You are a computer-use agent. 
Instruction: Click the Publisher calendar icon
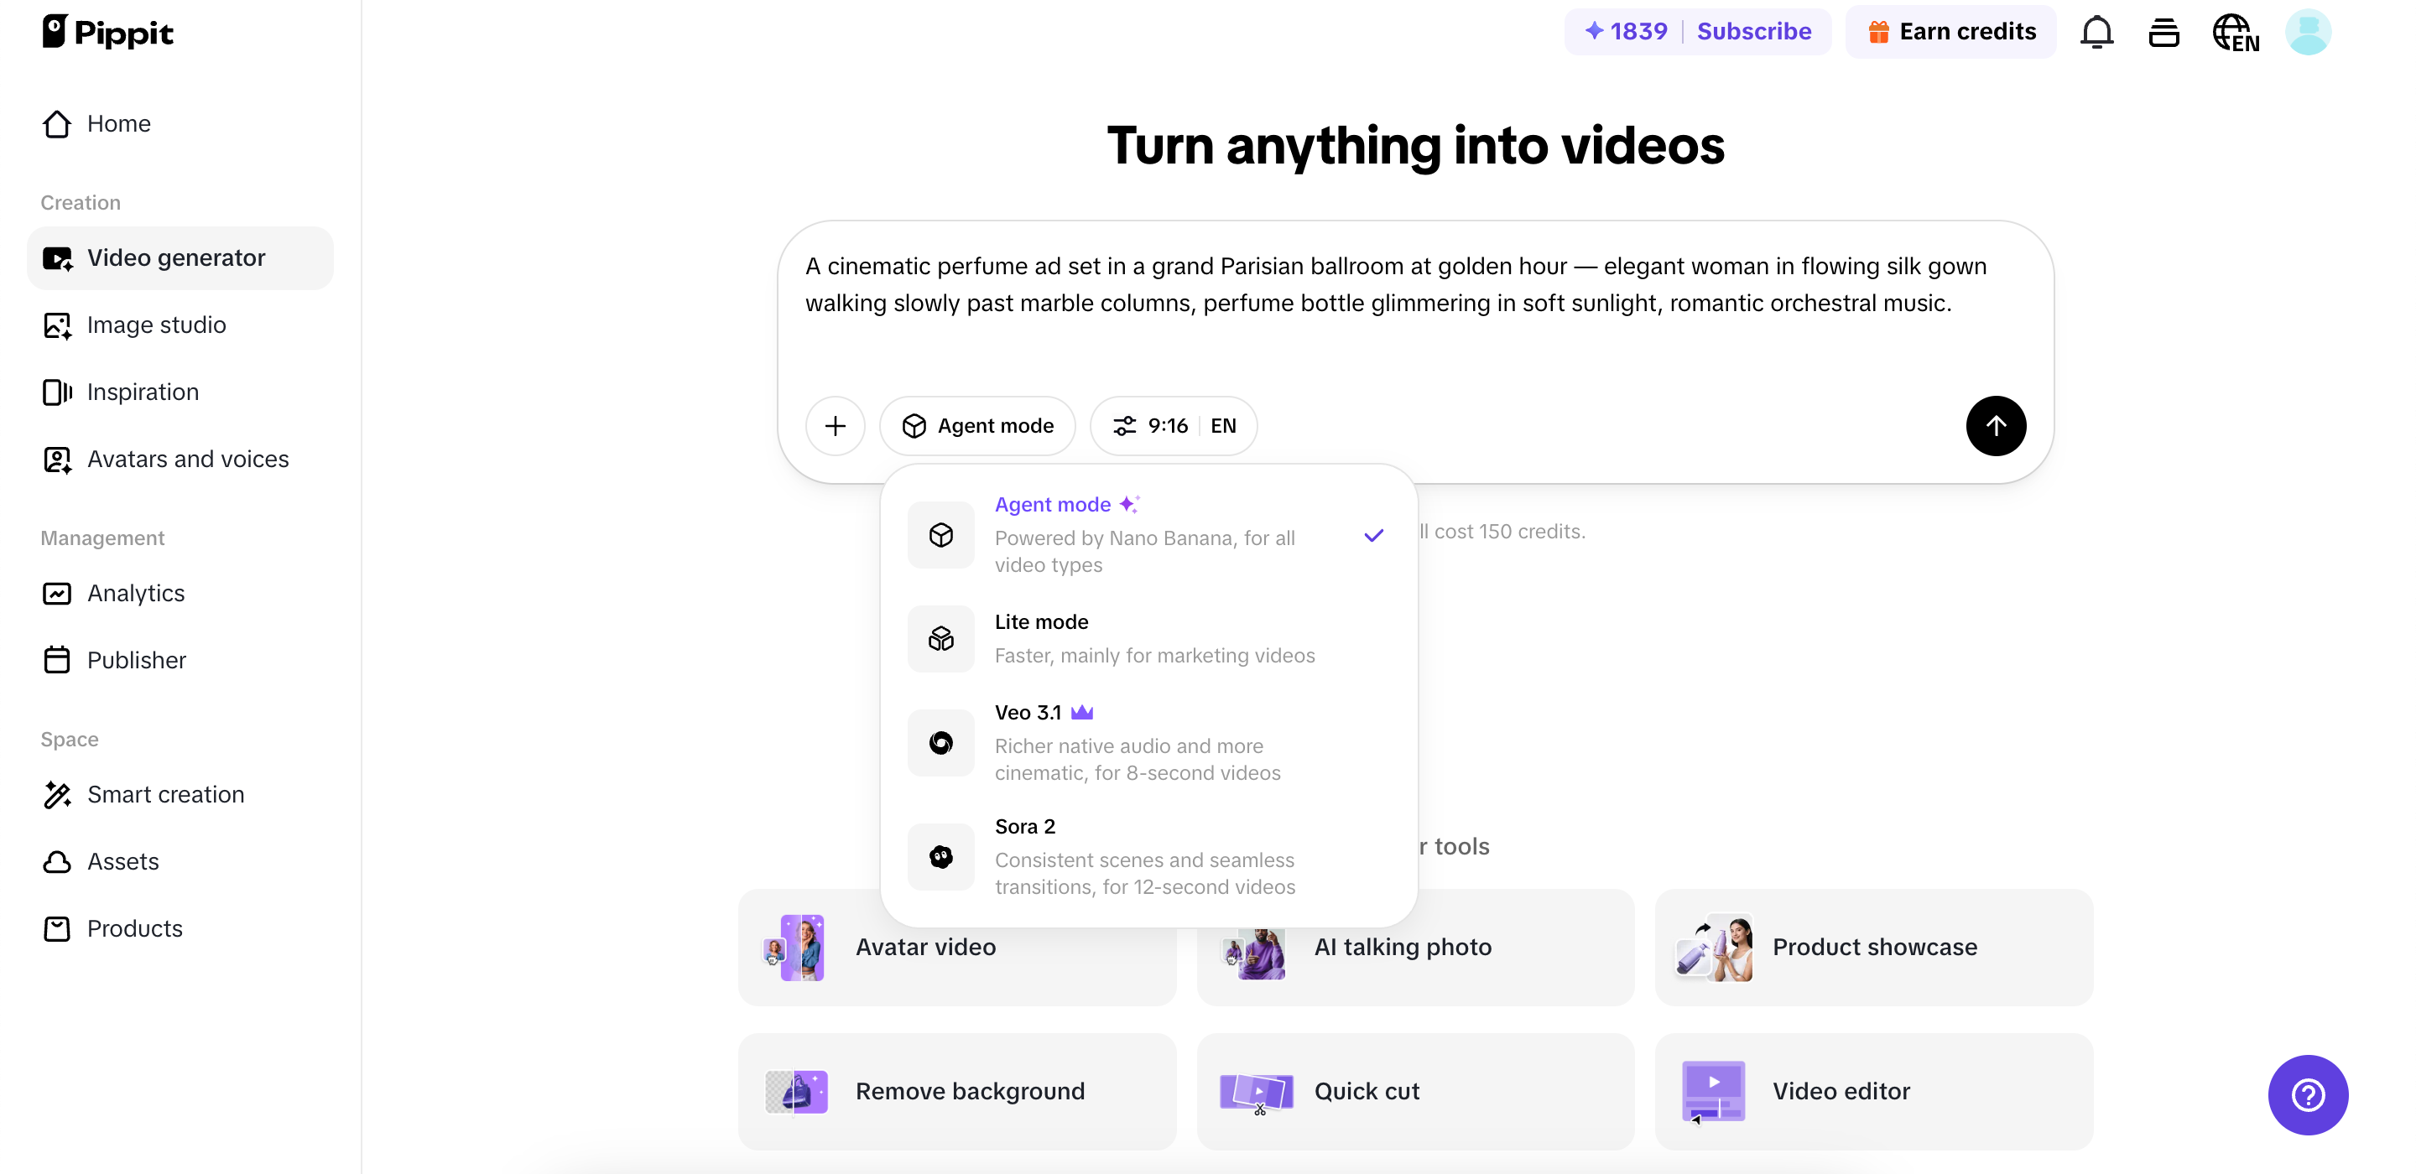click(x=57, y=660)
